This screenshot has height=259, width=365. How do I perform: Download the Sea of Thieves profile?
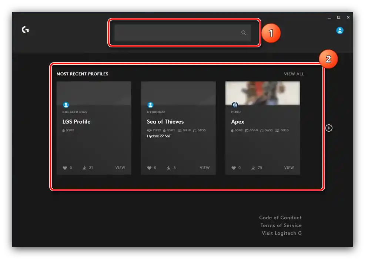point(168,168)
